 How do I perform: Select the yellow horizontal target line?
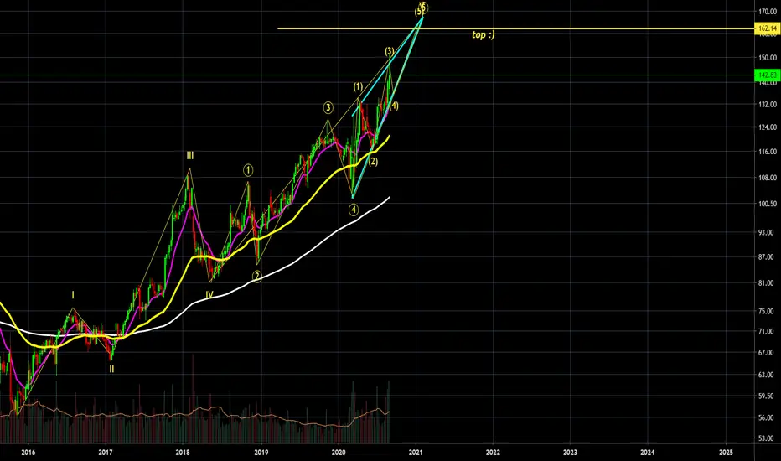click(x=515, y=28)
